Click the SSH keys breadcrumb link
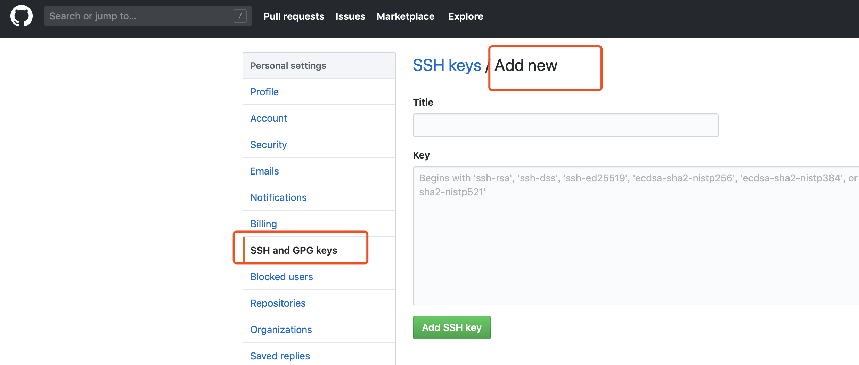This screenshot has height=365, width=859. coord(447,65)
